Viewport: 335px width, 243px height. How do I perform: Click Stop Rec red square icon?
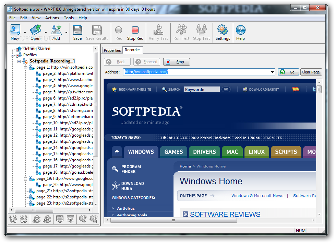coord(135,30)
